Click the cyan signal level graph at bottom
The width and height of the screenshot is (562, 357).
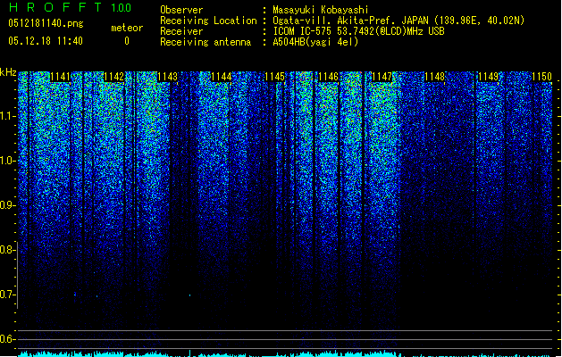(285, 353)
